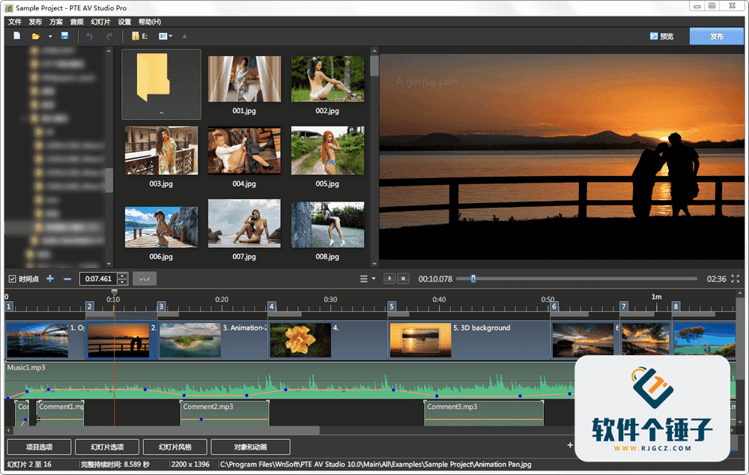The image size is (749, 475).
Task: Select the 002.jpg thumbnail
Action: coord(327,79)
